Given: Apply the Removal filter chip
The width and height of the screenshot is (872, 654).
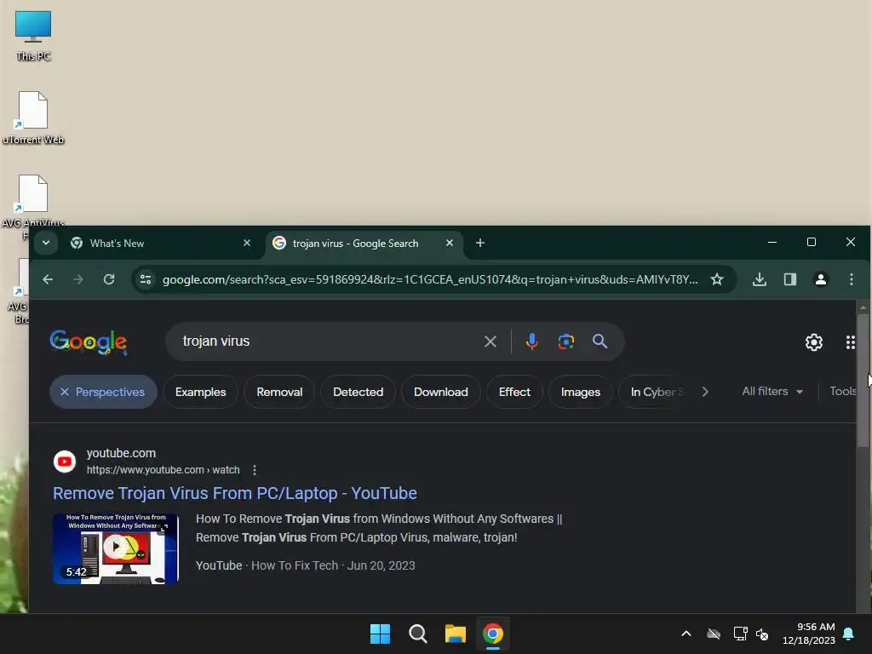Looking at the screenshot, I should (279, 392).
